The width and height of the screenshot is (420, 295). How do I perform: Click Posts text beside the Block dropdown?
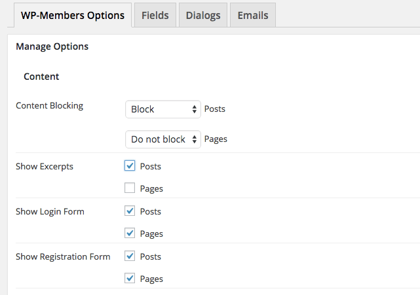[x=215, y=109]
